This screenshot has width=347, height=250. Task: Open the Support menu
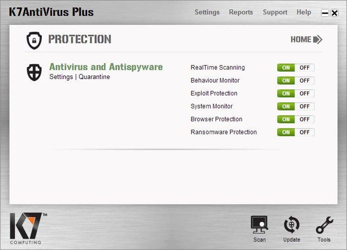[275, 12]
